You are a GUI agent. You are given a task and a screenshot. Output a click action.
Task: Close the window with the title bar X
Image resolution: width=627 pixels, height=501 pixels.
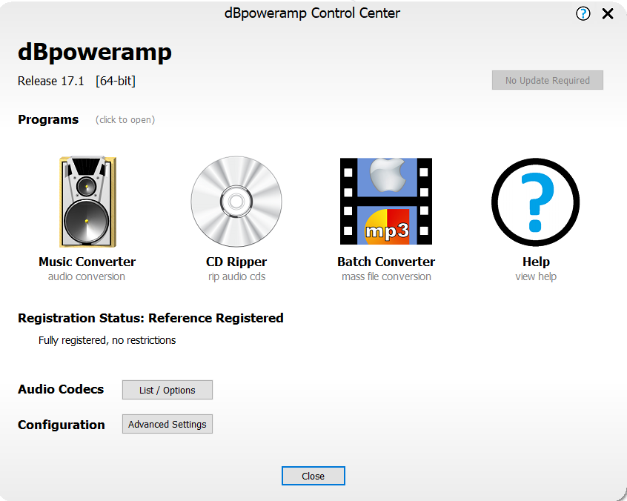pos(608,13)
